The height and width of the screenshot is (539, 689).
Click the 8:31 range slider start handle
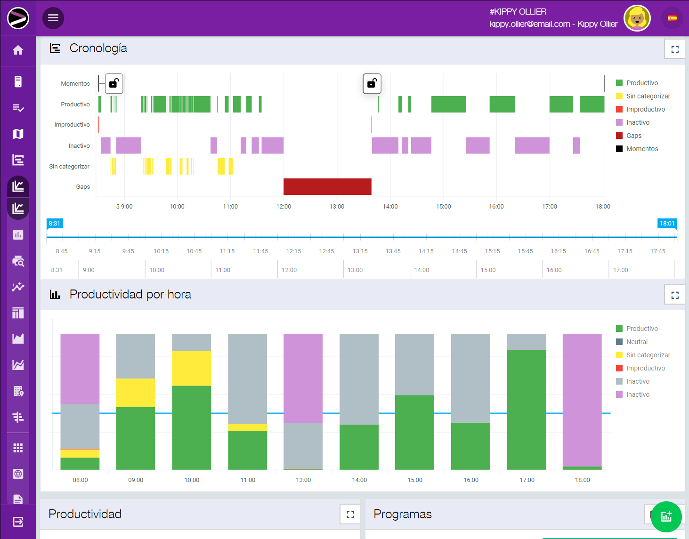55,224
